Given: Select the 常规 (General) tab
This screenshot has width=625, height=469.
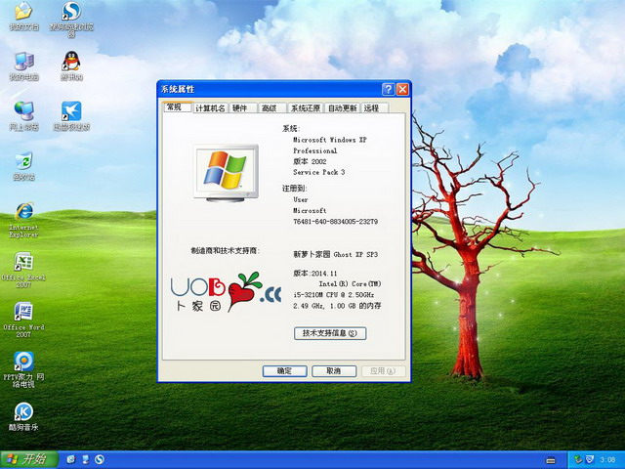Looking at the screenshot, I should click(178, 107).
